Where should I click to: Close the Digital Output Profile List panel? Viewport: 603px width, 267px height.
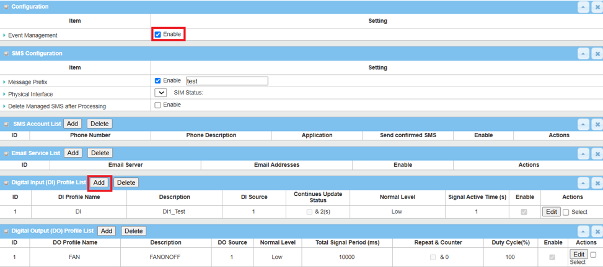tap(597, 231)
